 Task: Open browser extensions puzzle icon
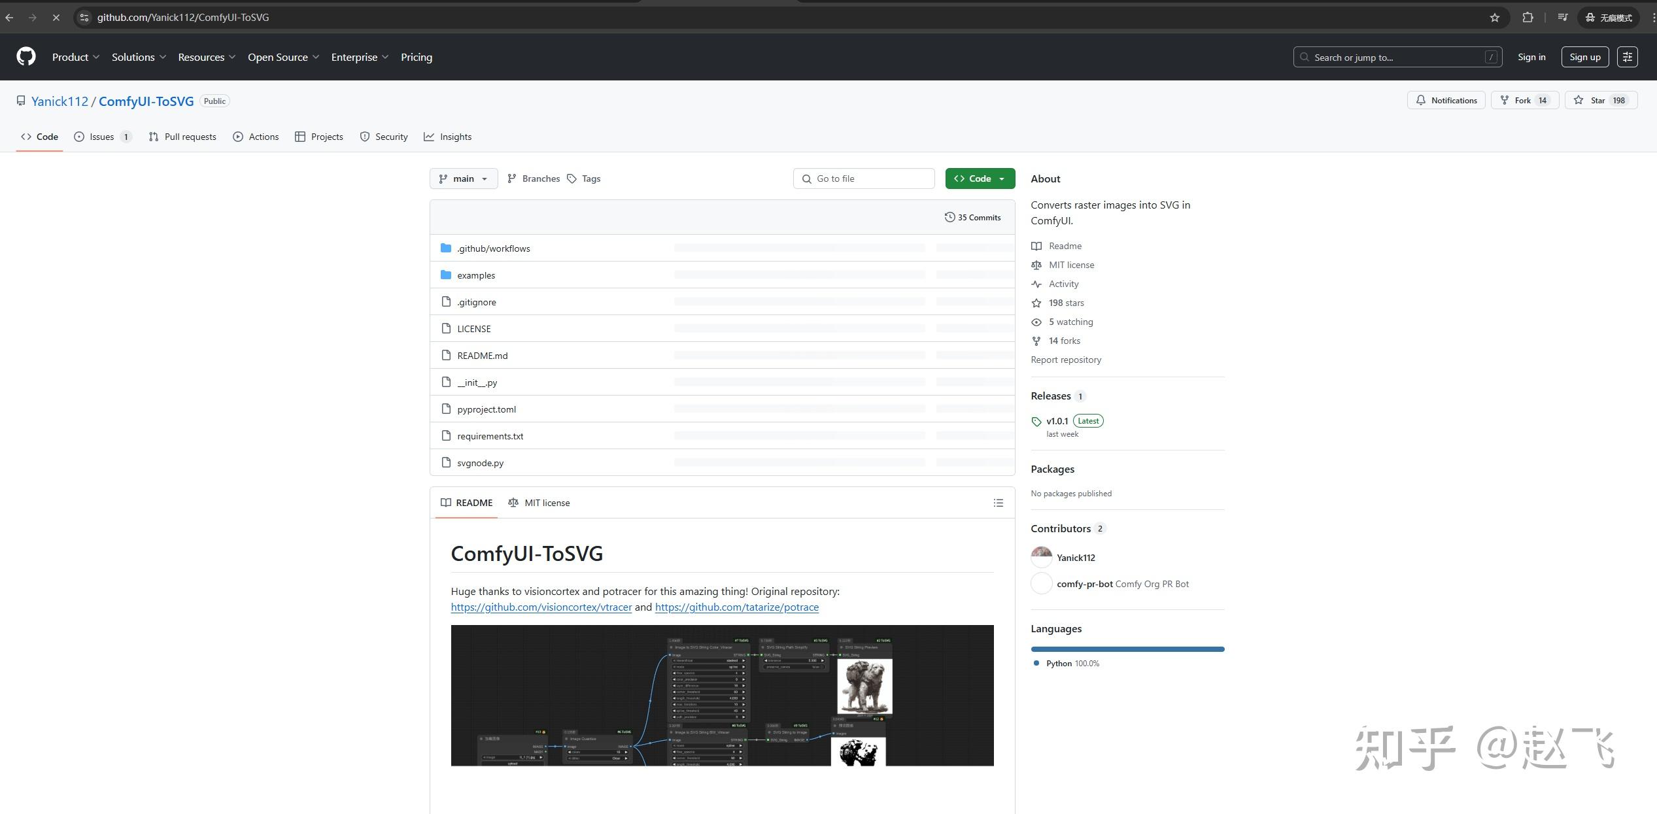tap(1528, 18)
